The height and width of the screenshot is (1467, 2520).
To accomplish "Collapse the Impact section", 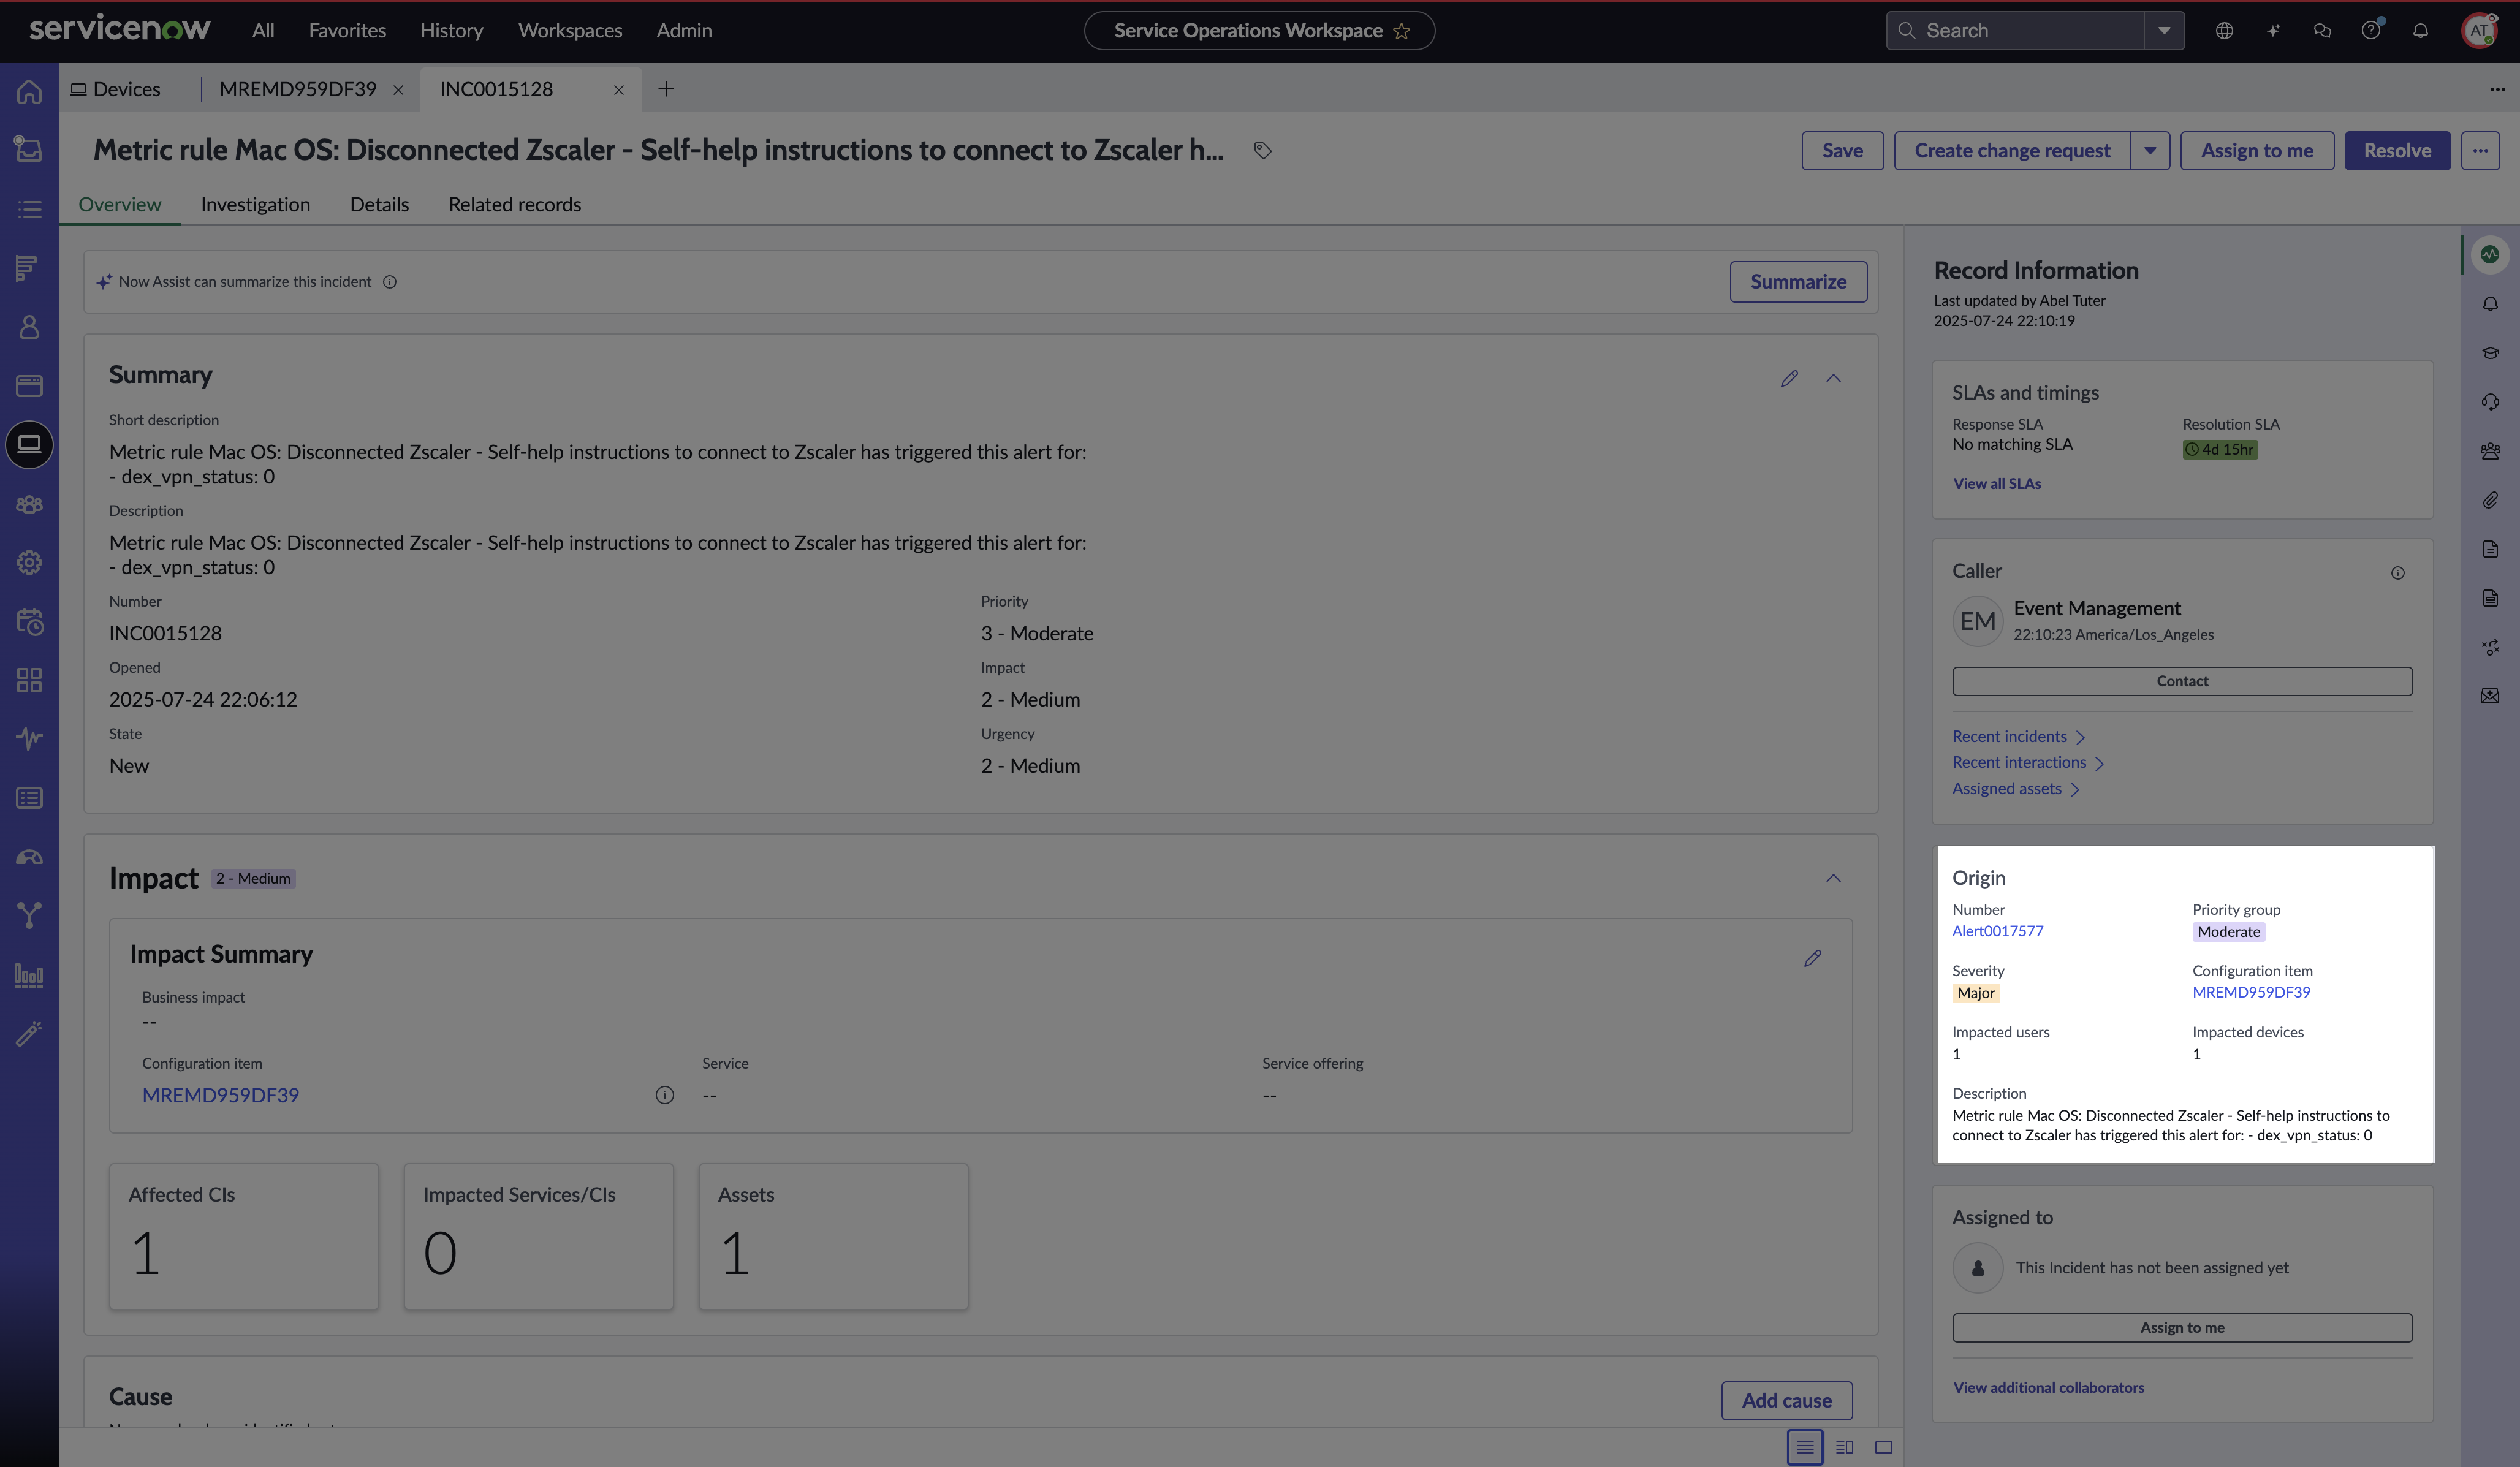I will pyautogui.click(x=1833, y=878).
